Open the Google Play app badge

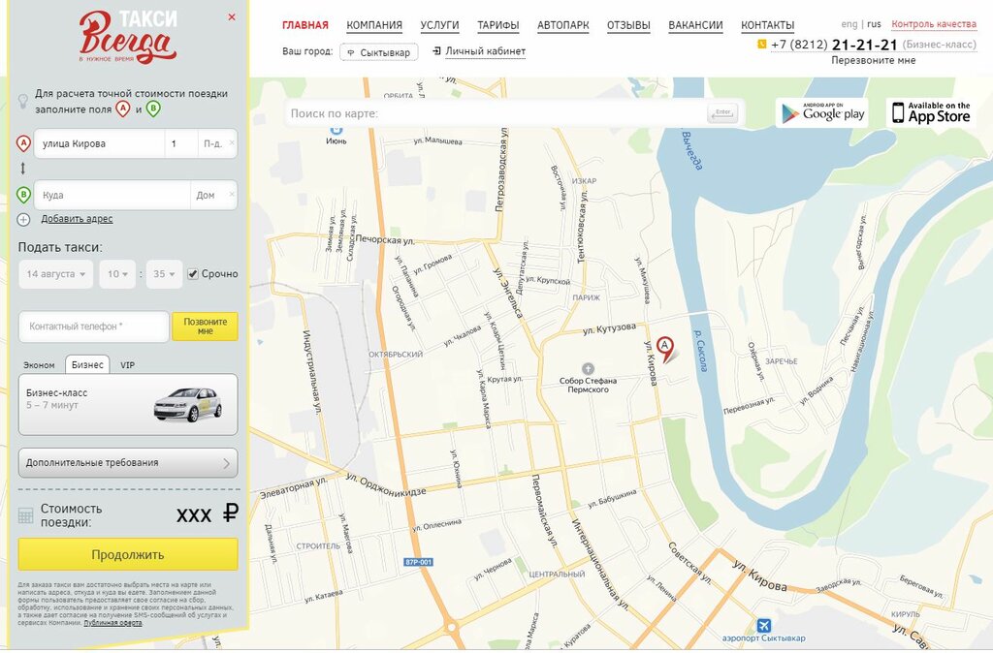pyautogui.click(x=822, y=112)
